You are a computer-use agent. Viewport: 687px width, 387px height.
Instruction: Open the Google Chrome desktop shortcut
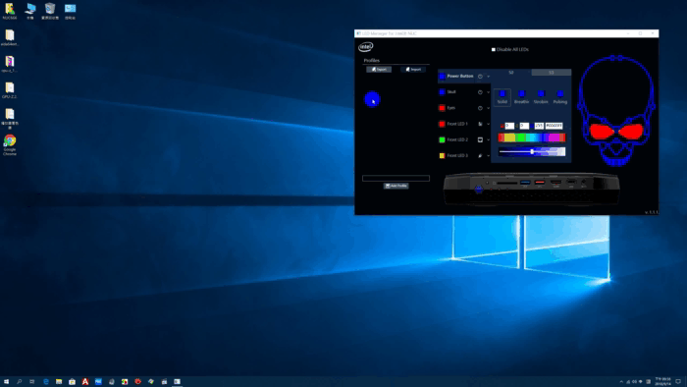[10, 145]
